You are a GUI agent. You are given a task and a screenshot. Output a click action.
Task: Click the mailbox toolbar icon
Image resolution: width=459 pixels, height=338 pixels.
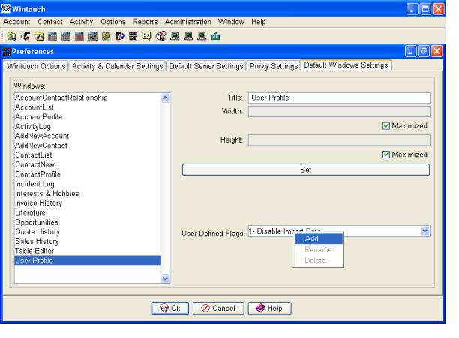(x=160, y=36)
